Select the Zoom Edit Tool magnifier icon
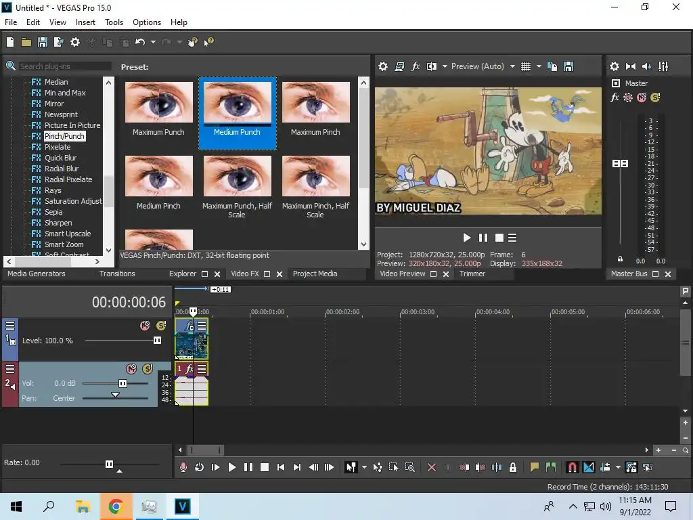 click(410, 467)
